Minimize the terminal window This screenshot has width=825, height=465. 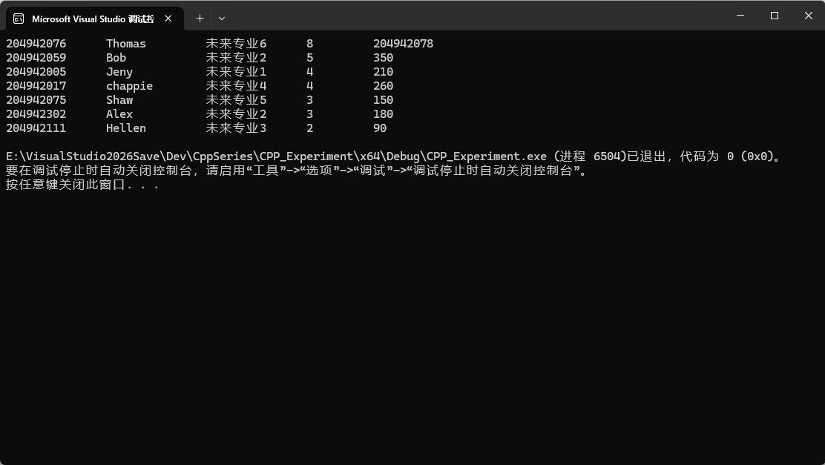pos(740,16)
